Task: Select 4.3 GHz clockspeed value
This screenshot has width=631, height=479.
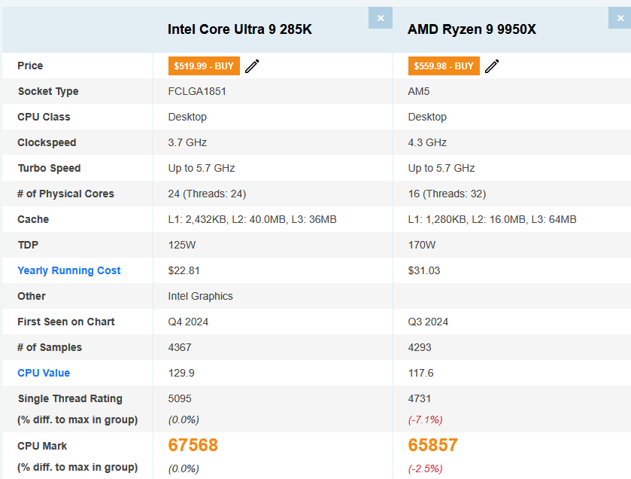Action: [x=427, y=142]
